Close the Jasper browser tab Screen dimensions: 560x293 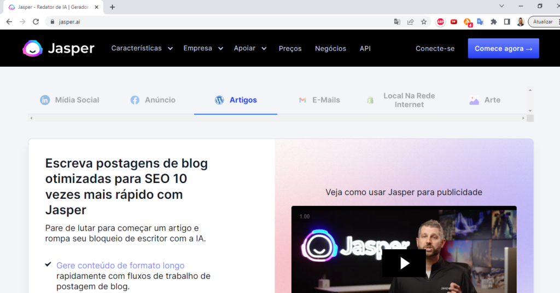coord(96,7)
